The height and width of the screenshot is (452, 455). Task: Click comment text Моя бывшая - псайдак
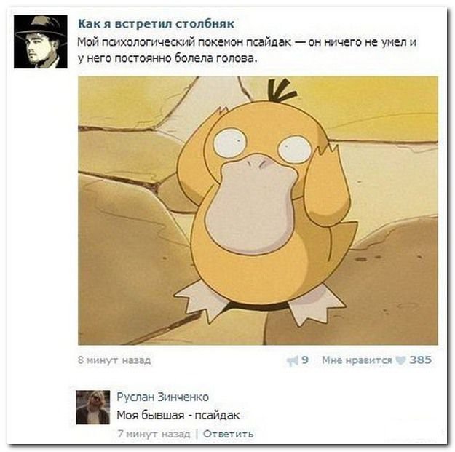pyautogui.click(x=178, y=415)
